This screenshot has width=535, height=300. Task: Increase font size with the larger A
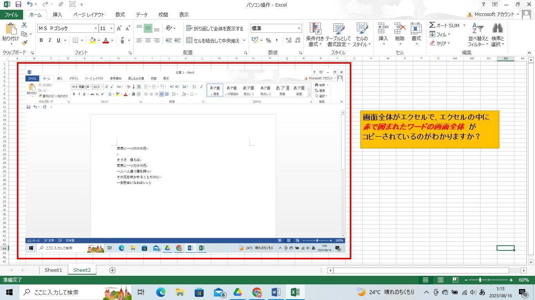[x=119, y=29]
